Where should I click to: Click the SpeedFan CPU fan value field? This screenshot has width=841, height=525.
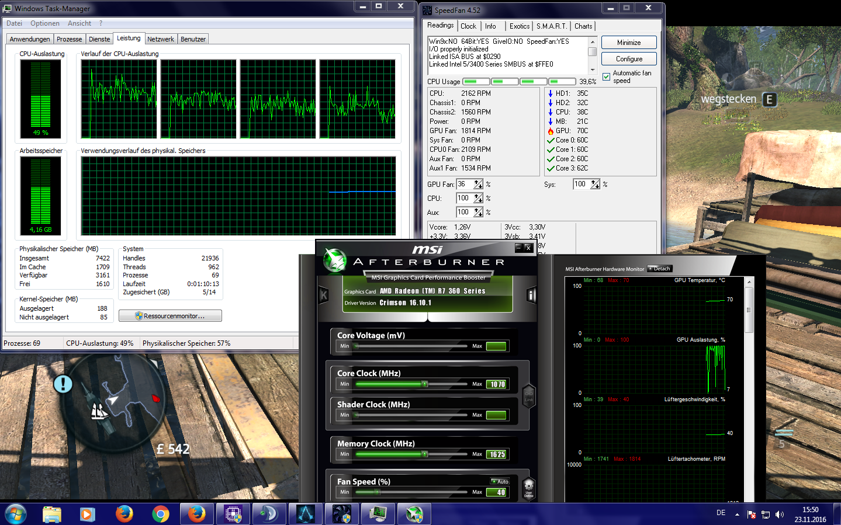click(x=465, y=199)
